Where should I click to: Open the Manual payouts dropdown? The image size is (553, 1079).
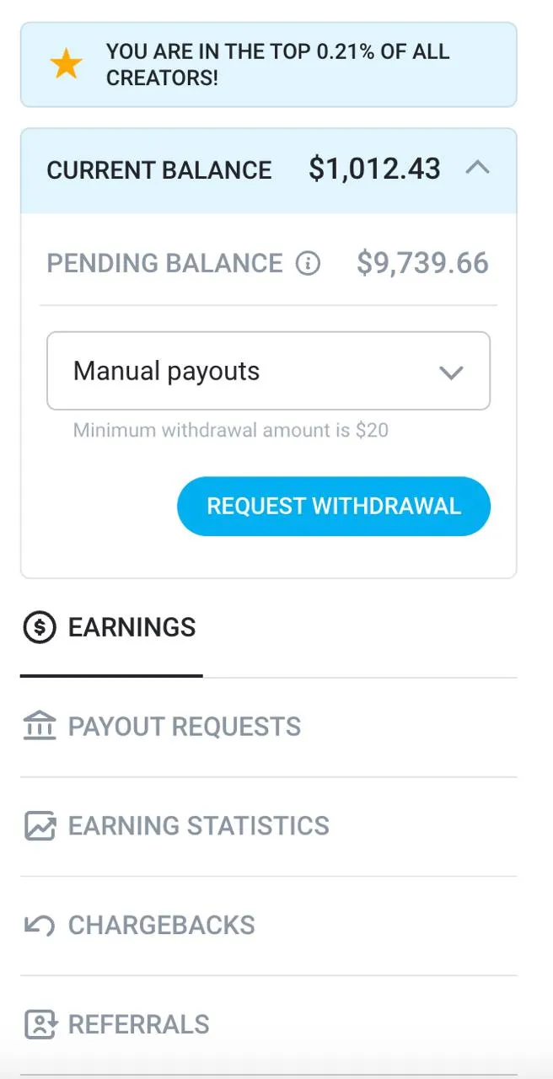[253, 371]
